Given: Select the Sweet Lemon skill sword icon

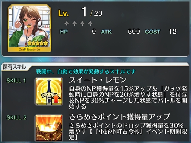Looking at the screenshot, I should click(x=49, y=91).
